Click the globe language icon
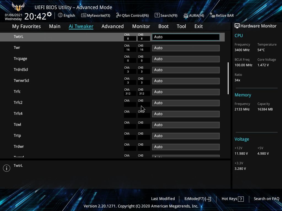The image size is (282, 211). click(60, 15)
